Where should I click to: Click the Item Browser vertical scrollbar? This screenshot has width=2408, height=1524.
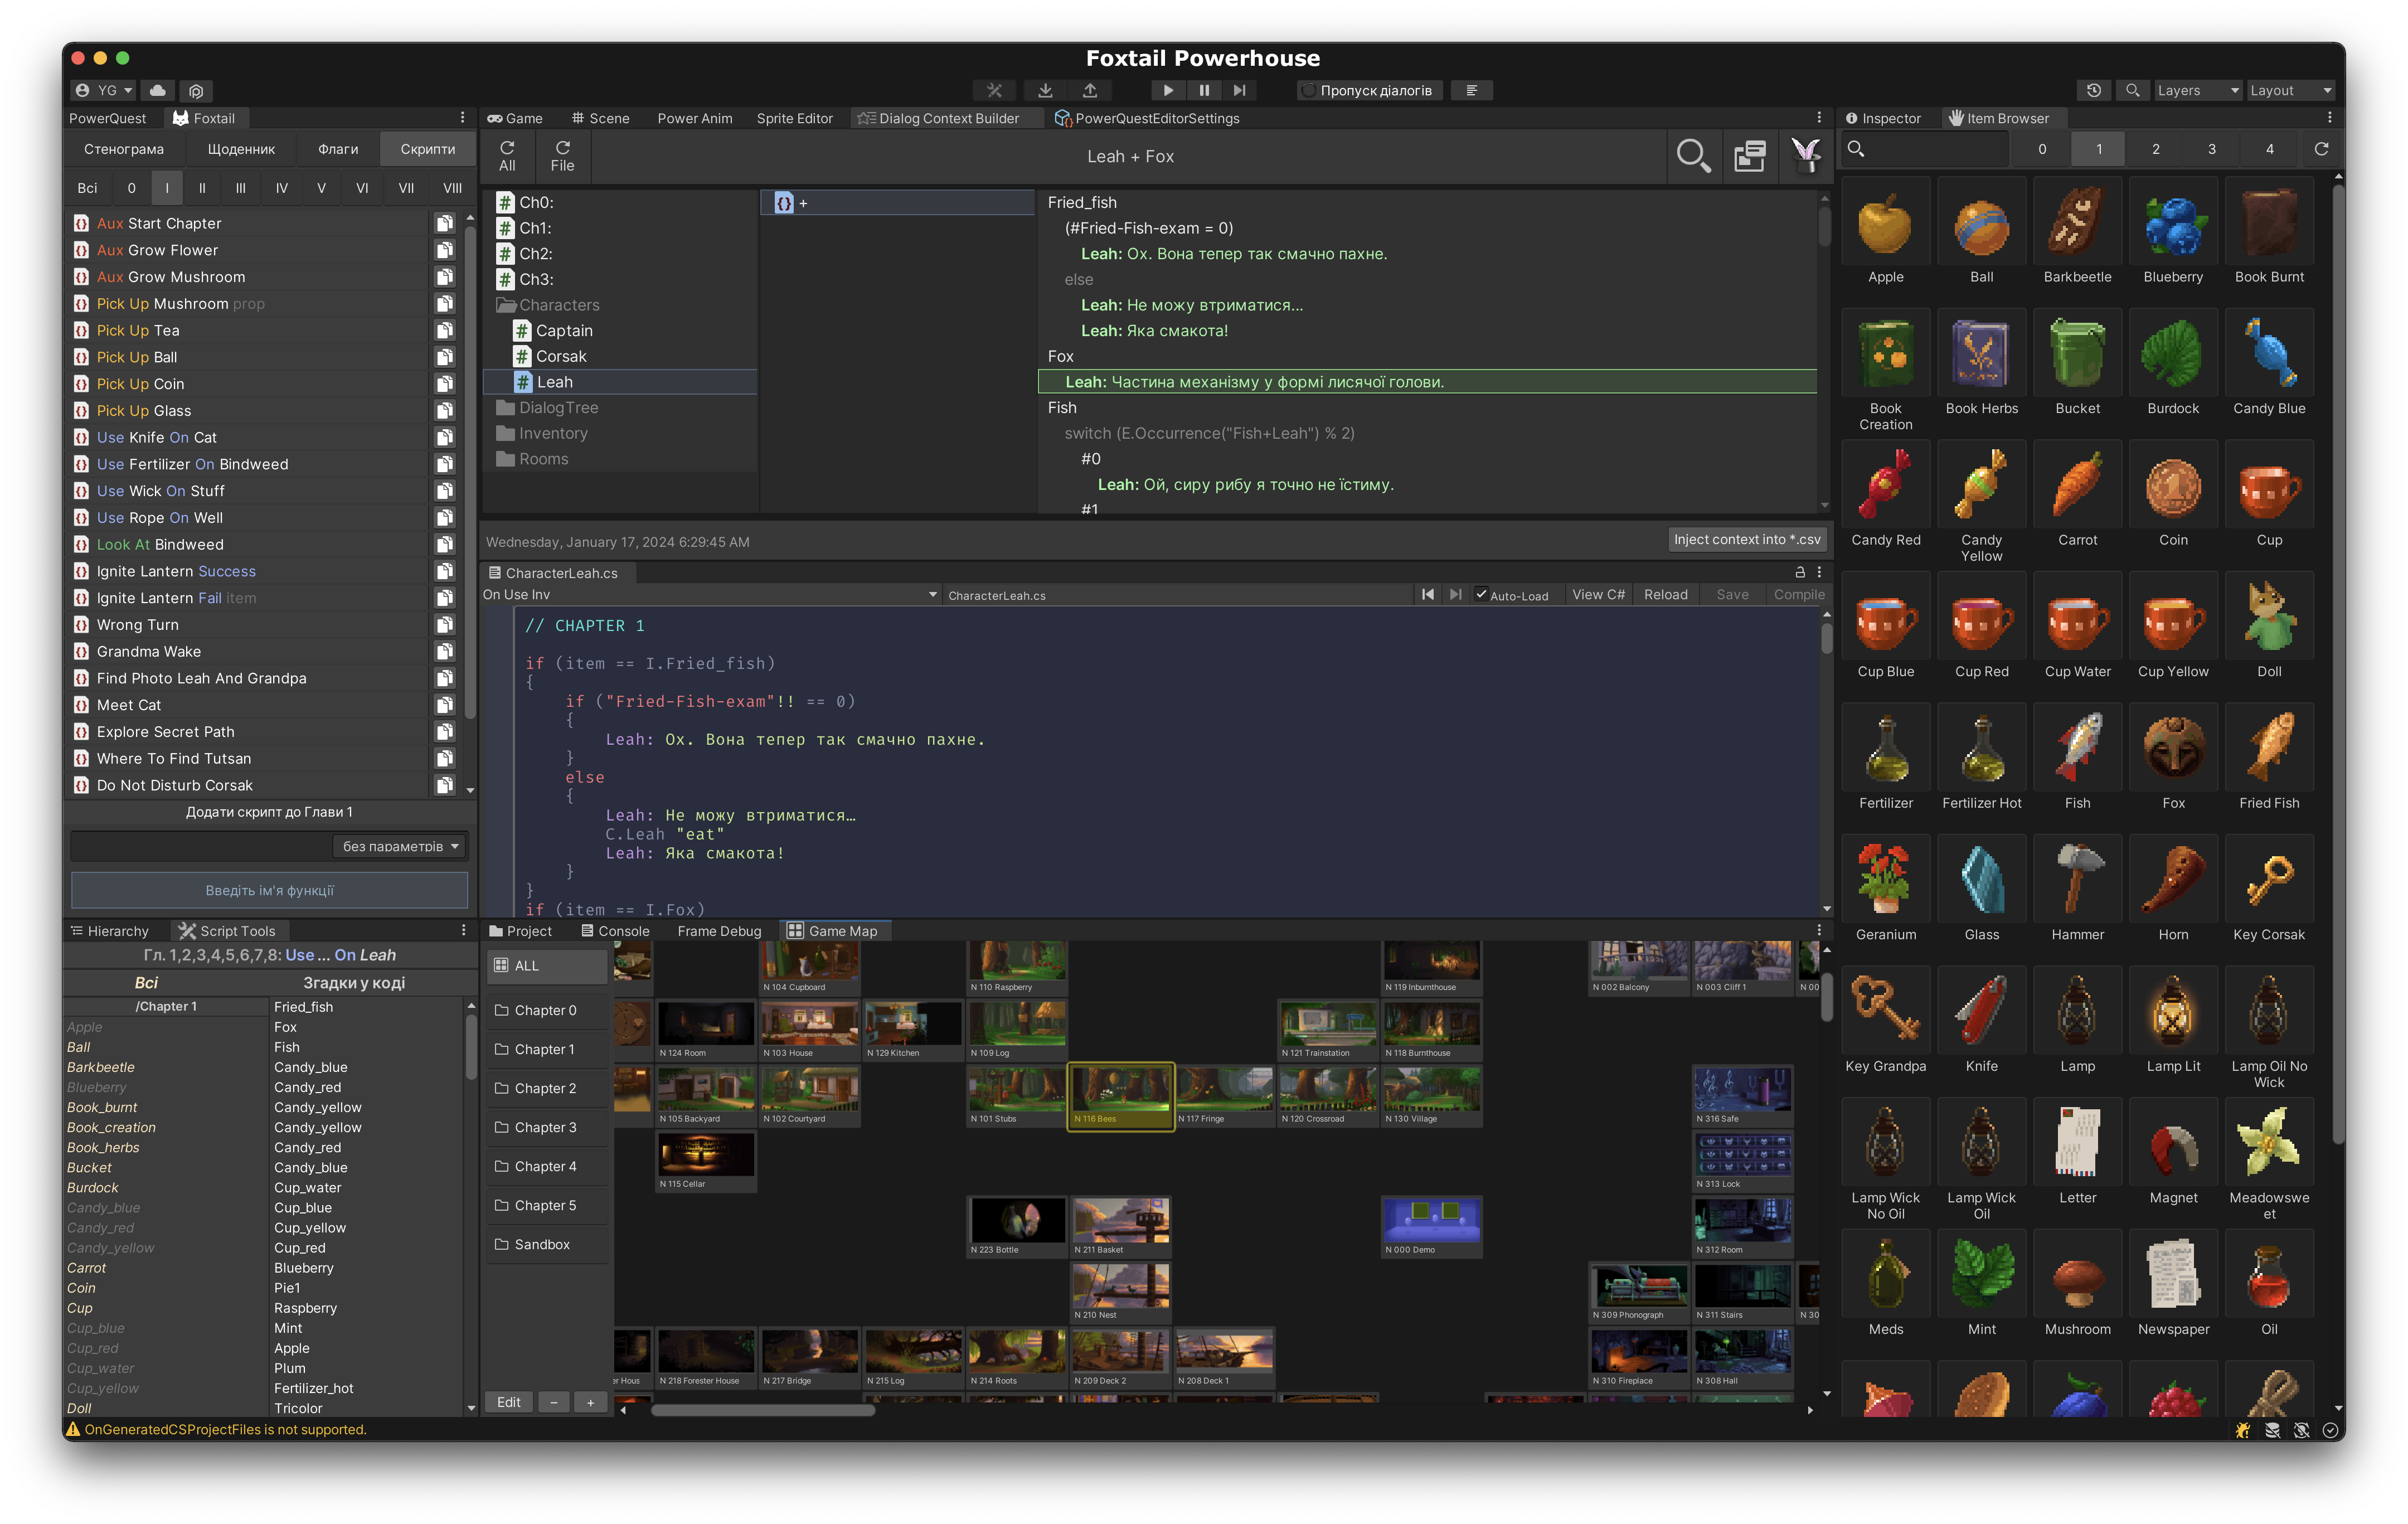2338,664
